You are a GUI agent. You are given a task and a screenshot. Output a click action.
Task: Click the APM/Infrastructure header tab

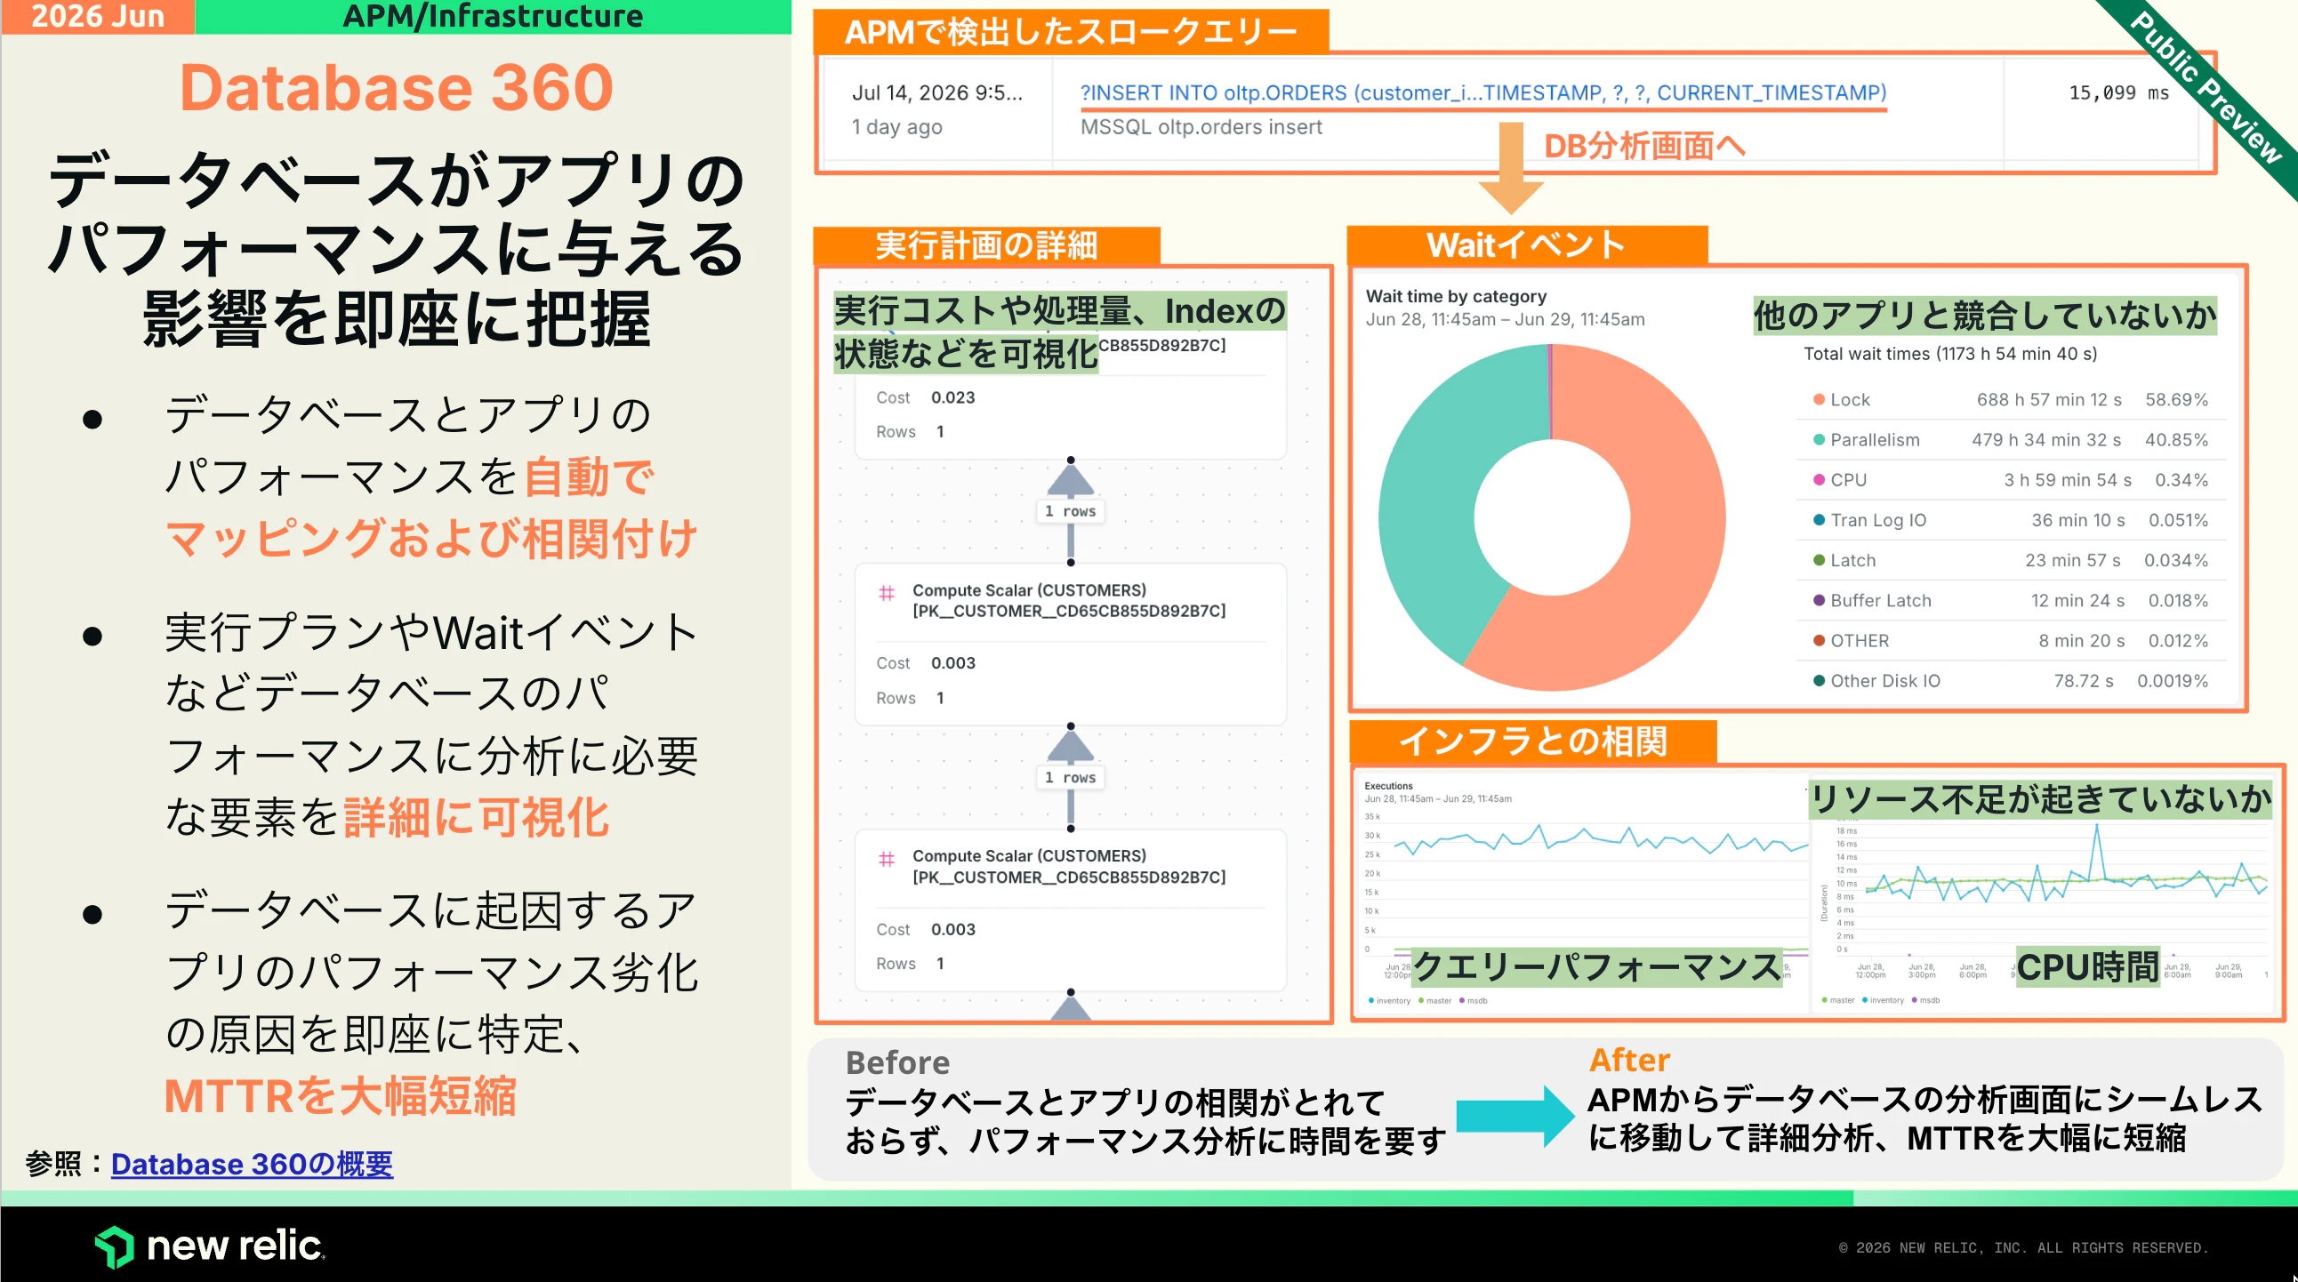point(493,16)
